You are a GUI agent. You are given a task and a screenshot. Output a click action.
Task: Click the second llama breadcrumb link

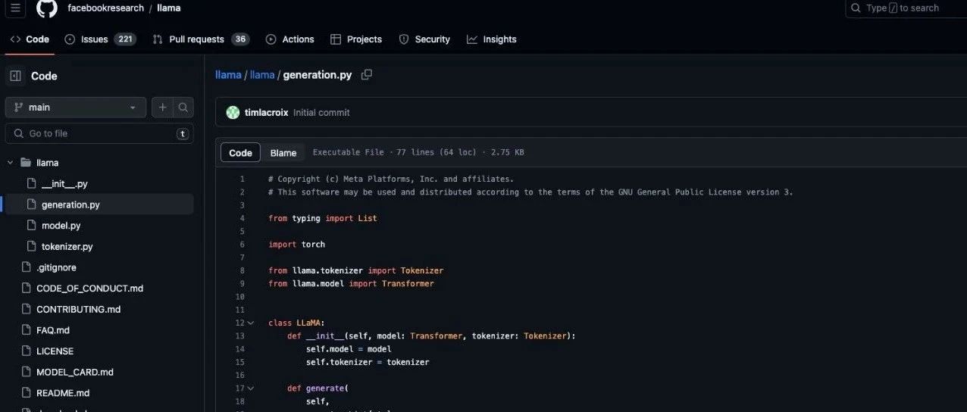(x=262, y=75)
